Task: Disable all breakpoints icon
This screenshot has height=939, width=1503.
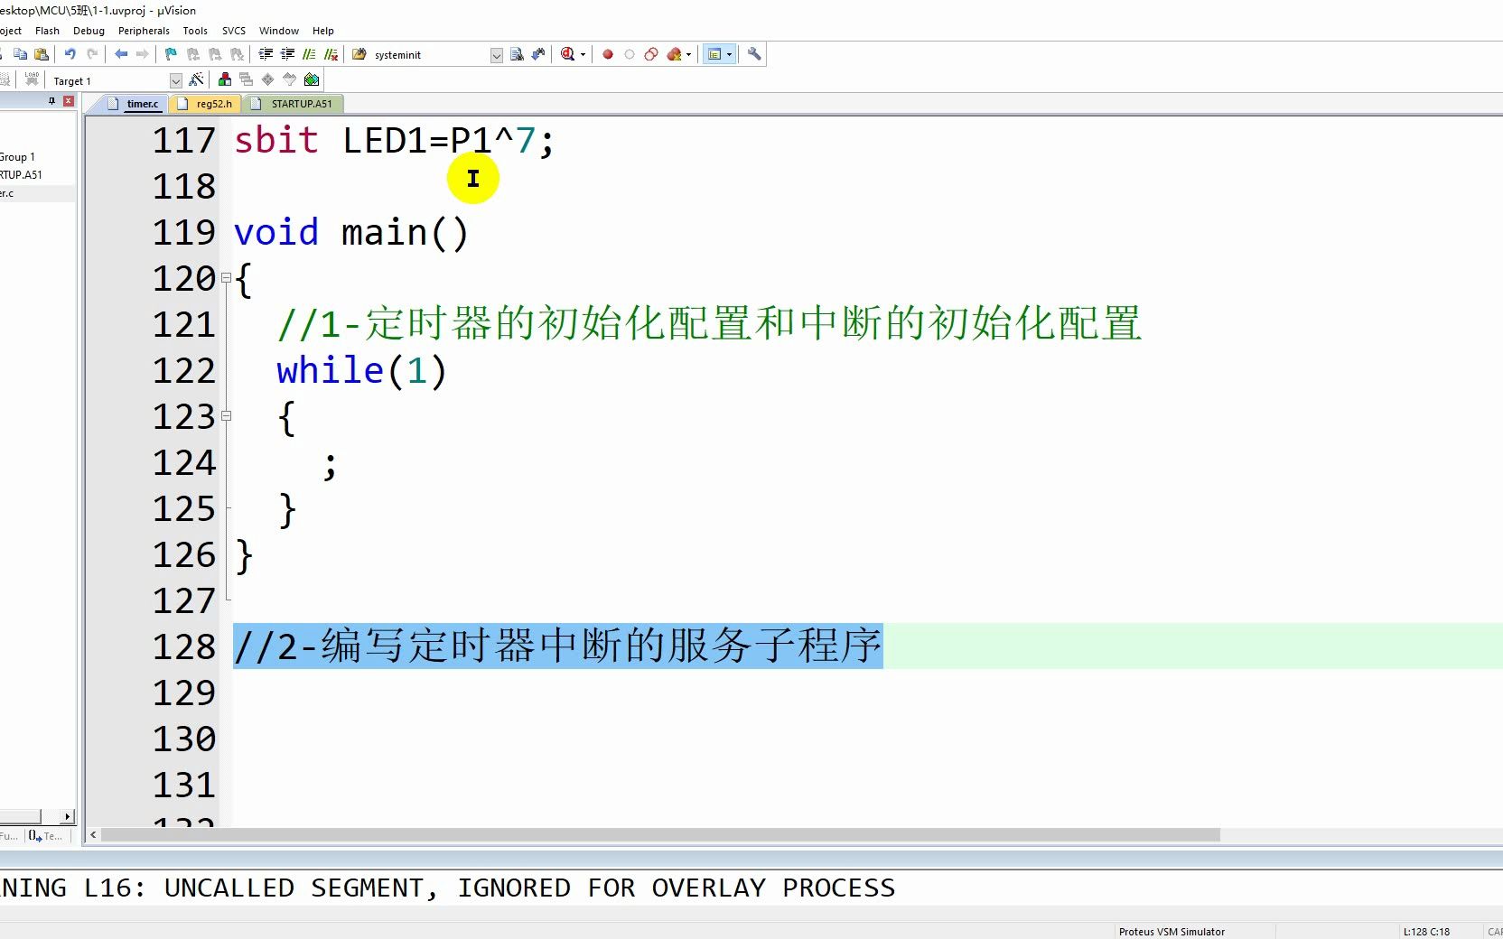Action: [651, 54]
